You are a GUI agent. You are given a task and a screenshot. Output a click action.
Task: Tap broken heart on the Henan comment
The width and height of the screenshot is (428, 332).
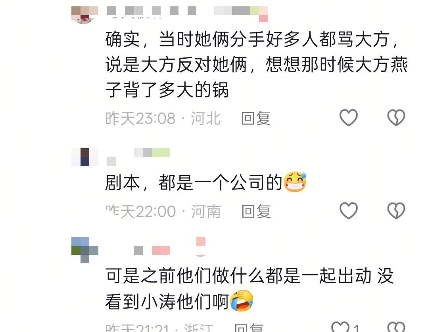tap(396, 211)
